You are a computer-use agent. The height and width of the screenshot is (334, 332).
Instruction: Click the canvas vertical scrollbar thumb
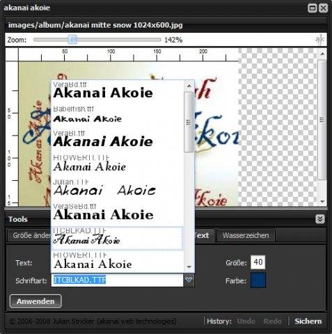point(322,120)
